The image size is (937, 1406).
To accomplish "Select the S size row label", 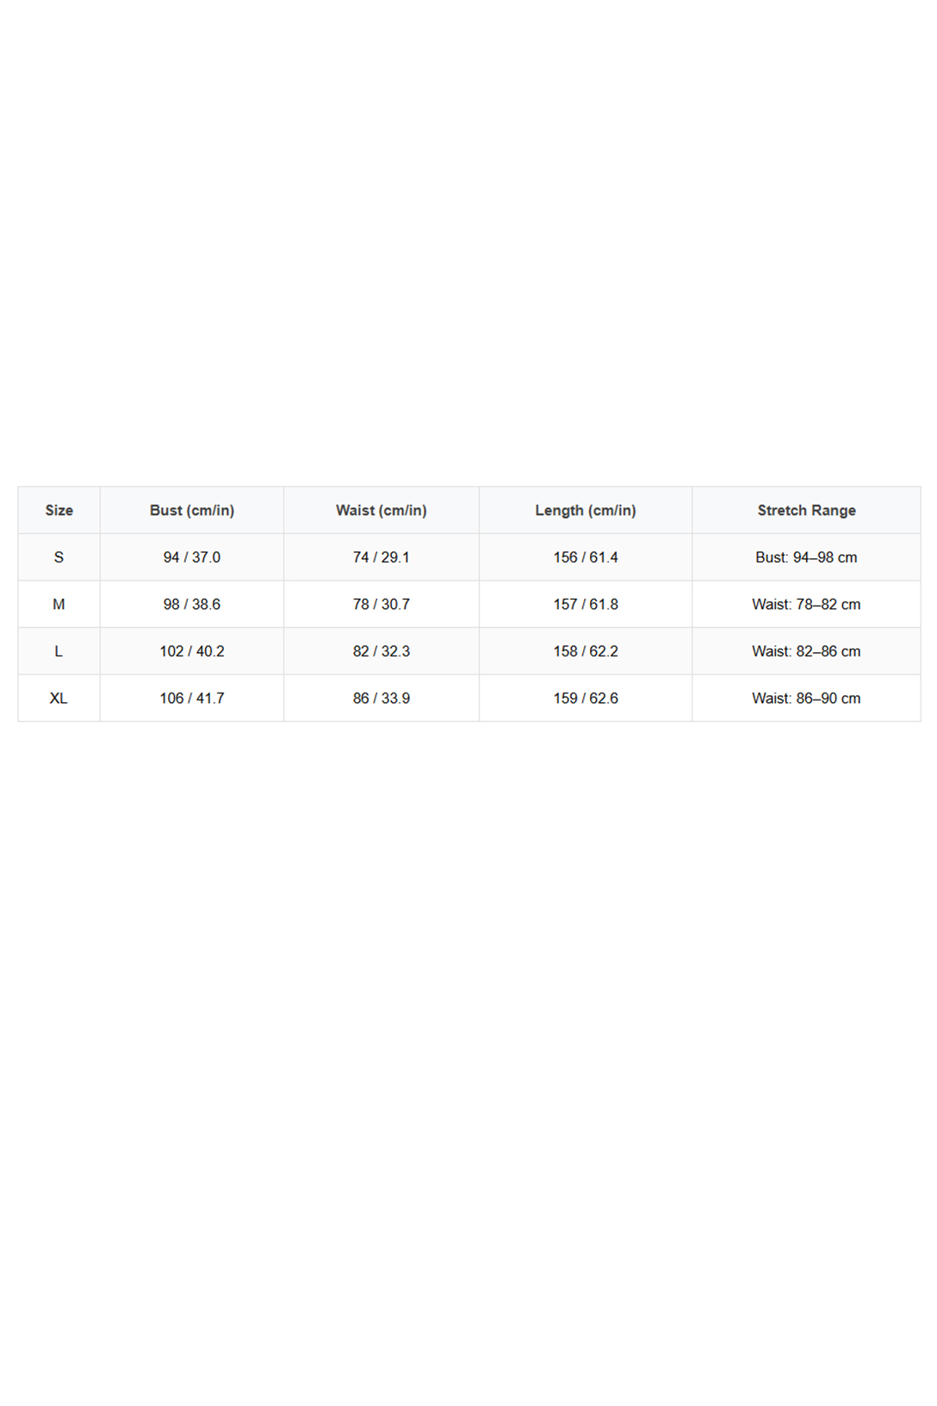I will point(59,557).
